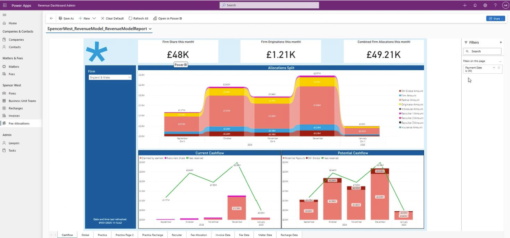The width and height of the screenshot is (510, 238).
Task: Open the notifications bell
Action: click(475, 5)
